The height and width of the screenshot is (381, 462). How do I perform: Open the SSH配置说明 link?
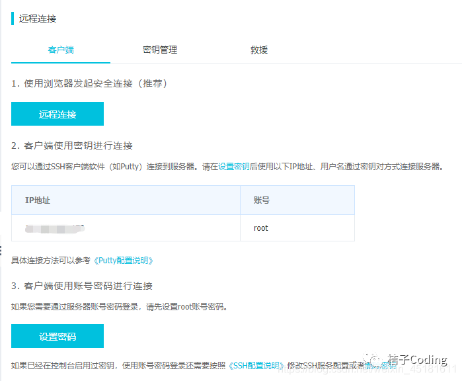click(256, 366)
